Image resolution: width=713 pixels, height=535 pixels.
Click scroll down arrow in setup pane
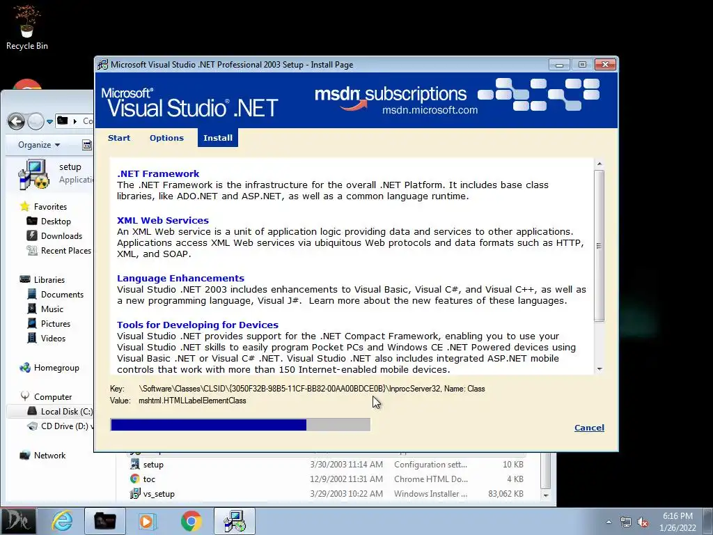pos(600,369)
